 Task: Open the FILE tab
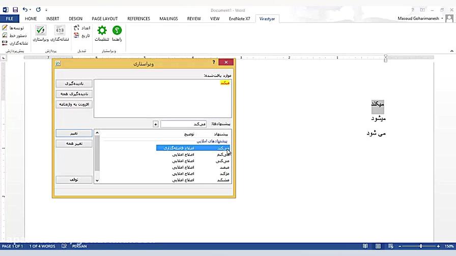pyautogui.click(x=9, y=19)
